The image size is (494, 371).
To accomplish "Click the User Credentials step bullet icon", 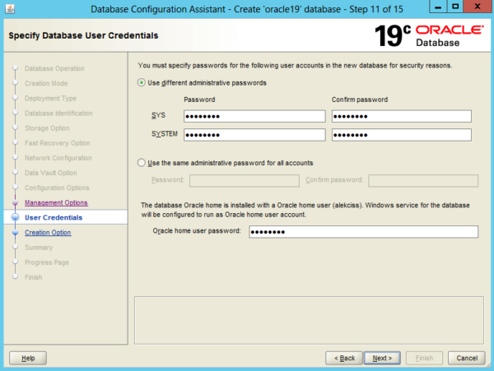I will point(15,217).
